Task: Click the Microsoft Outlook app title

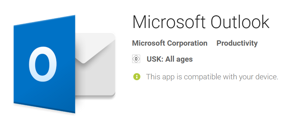Action: tap(201, 22)
